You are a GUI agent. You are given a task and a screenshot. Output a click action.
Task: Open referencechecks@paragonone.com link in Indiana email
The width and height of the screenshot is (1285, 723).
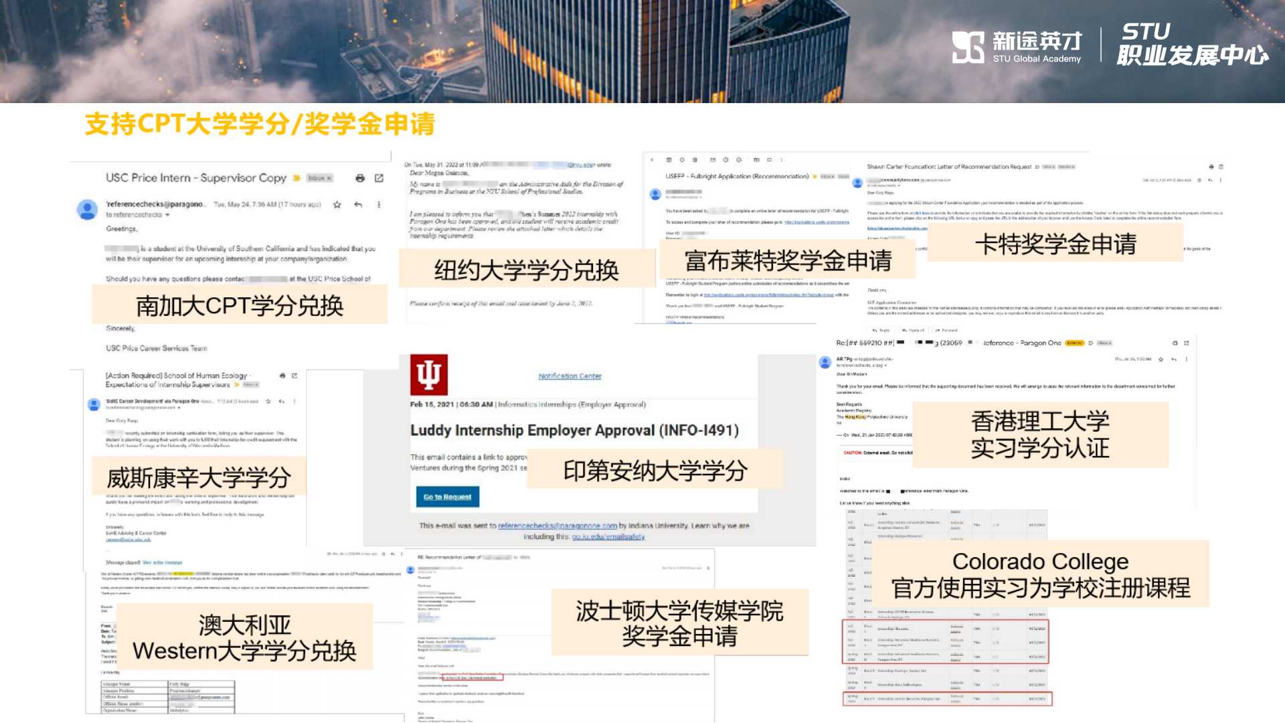pyautogui.click(x=558, y=526)
